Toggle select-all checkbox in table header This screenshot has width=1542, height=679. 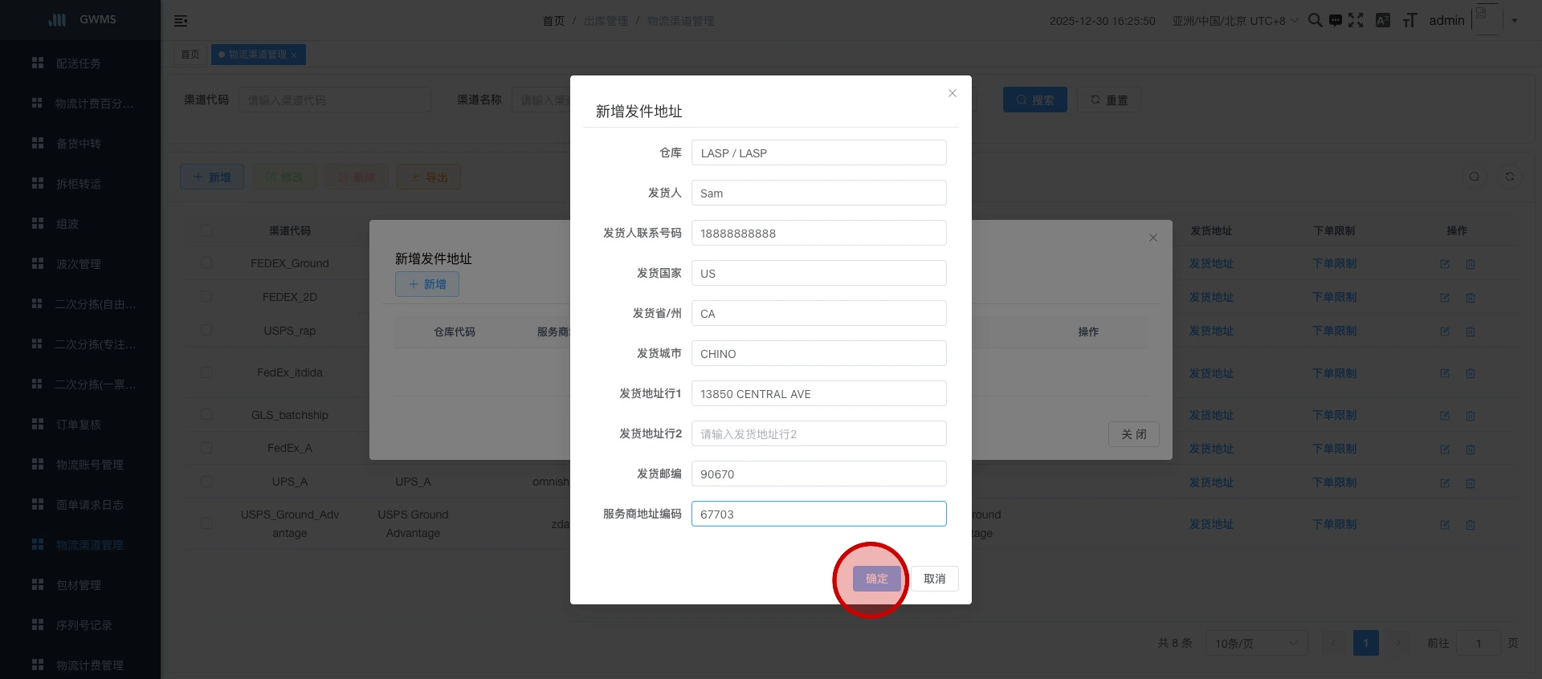click(x=206, y=230)
